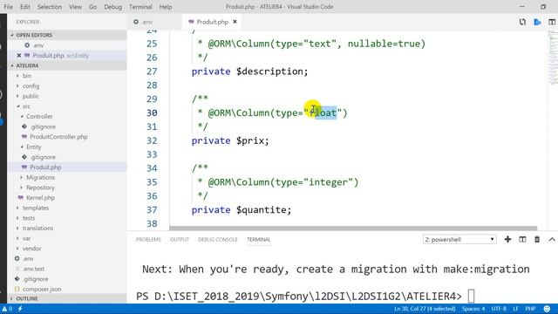
Task: Open .gitignore under Entity folder
Action: [x=67, y=157]
